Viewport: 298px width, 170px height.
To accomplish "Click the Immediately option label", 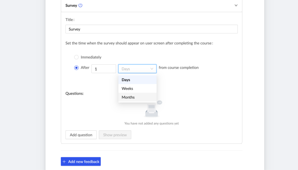I will click(91, 57).
